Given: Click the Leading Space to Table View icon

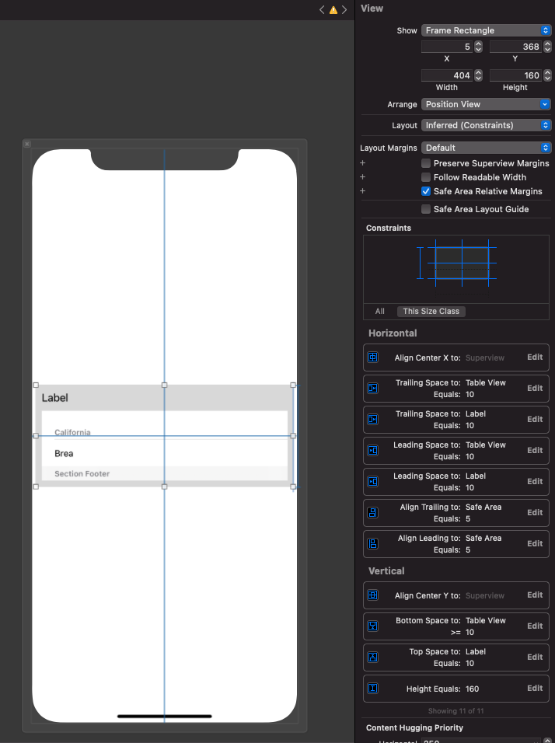Looking at the screenshot, I should pos(373,451).
